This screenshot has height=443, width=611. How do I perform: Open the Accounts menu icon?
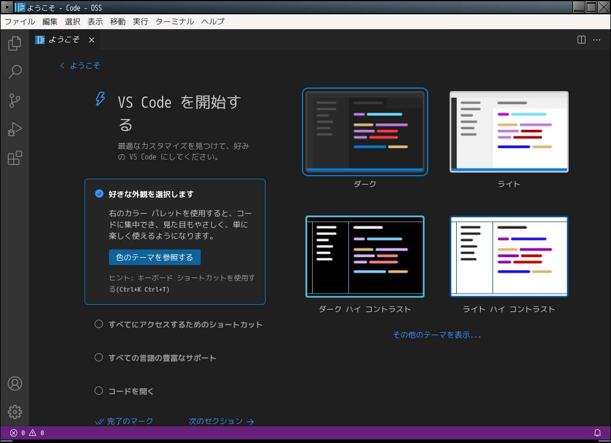[x=14, y=383]
